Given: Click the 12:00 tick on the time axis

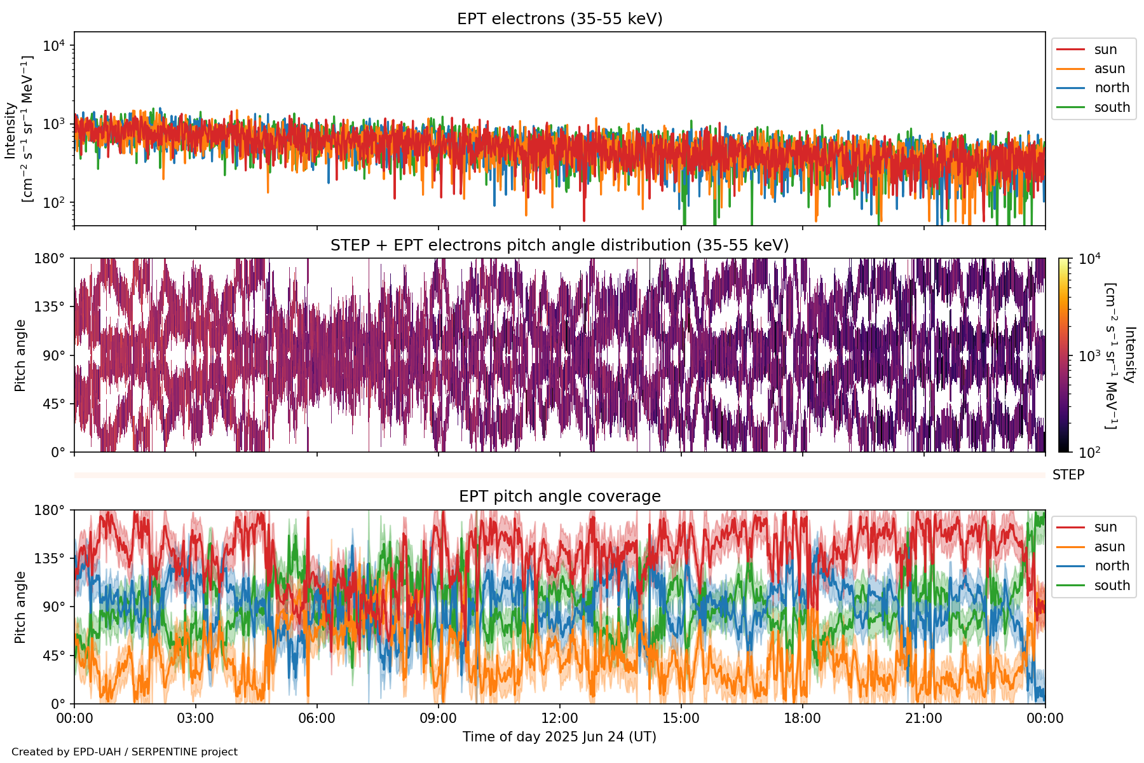Looking at the screenshot, I should [x=559, y=718].
